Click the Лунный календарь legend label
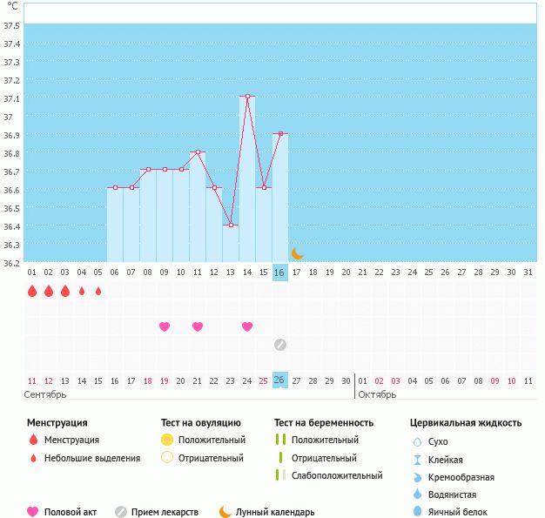Image resolution: width=545 pixels, height=518 pixels. (277, 512)
